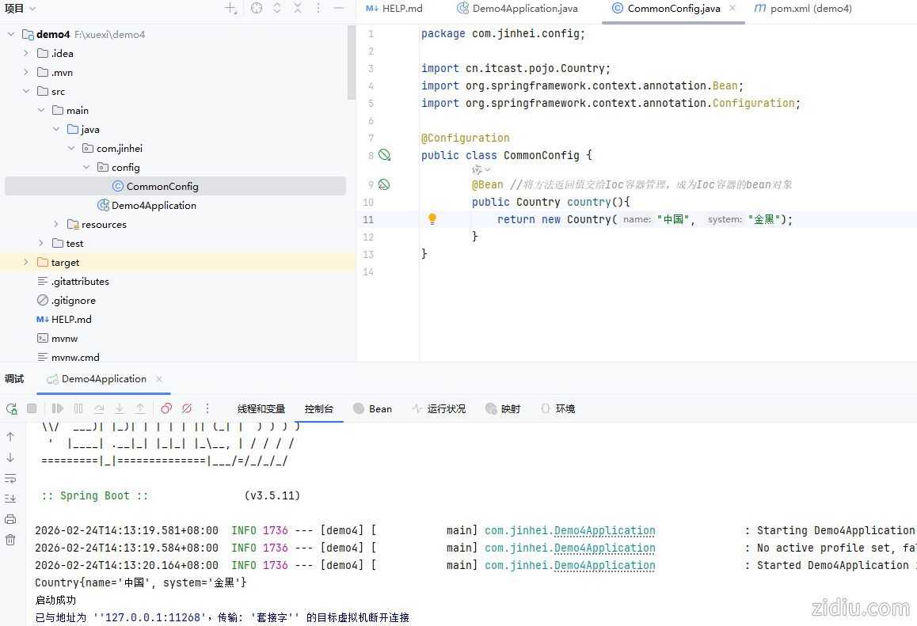
Task: Click Spring bean gutter icon on line 9
Action: click(x=384, y=184)
